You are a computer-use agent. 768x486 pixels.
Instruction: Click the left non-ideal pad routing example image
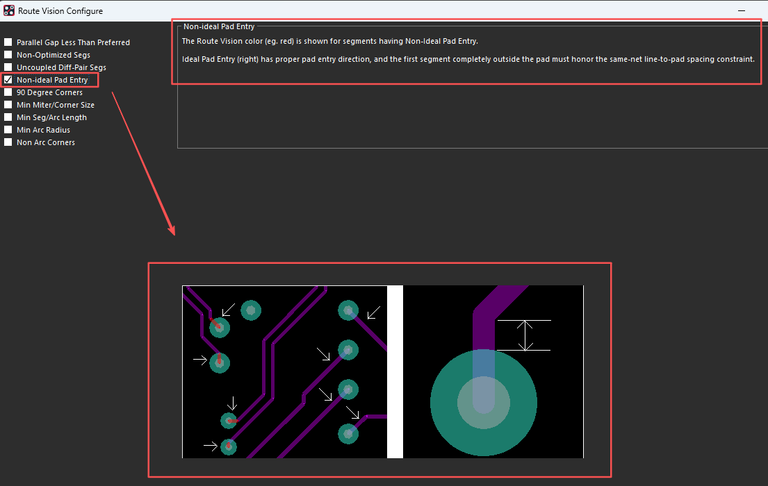pyautogui.click(x=284, y=371)
